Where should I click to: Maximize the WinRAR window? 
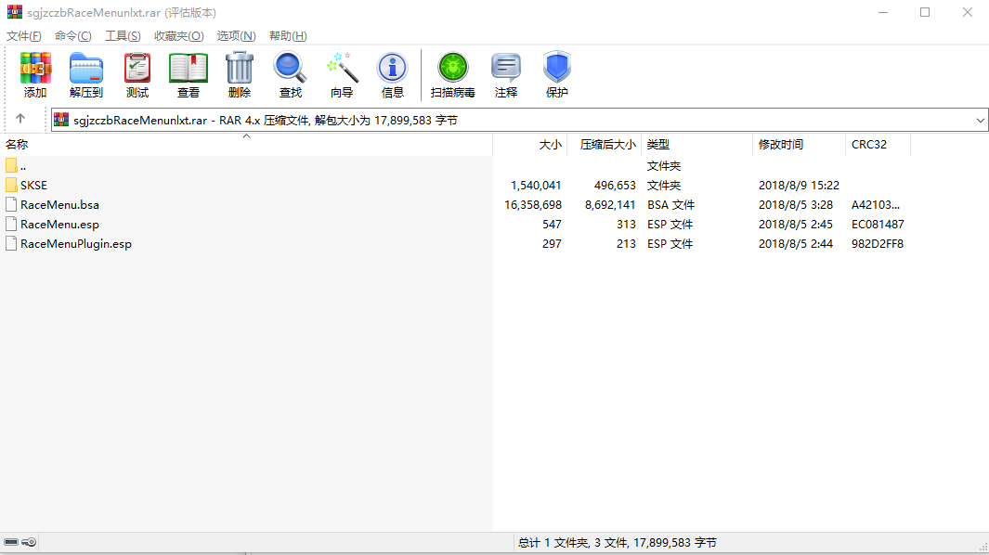tap(925, 12)
